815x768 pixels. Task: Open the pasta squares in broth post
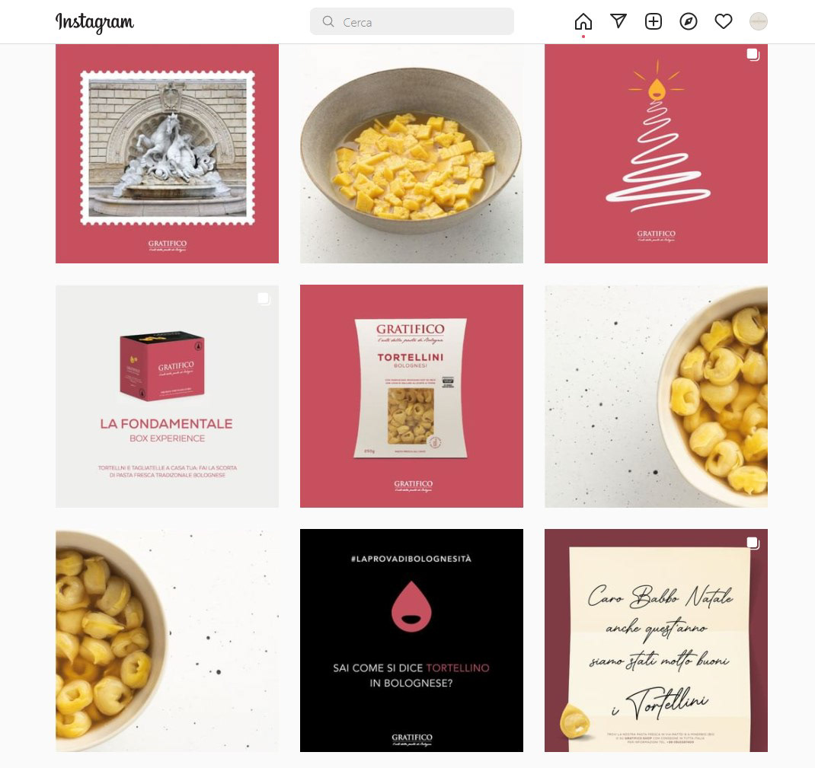point(411,154)
